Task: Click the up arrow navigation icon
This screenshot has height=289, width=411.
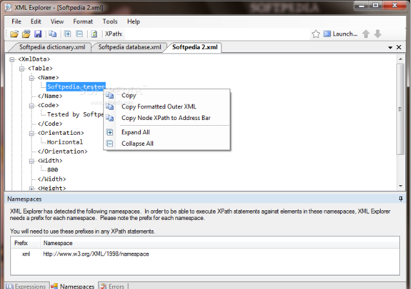Action: (x=366, y=34)
